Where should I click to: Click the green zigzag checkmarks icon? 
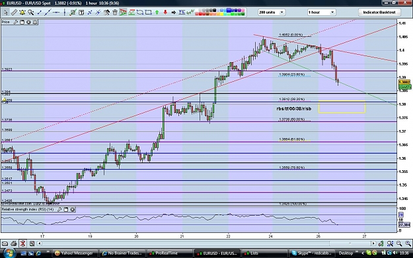click(190, 12)
